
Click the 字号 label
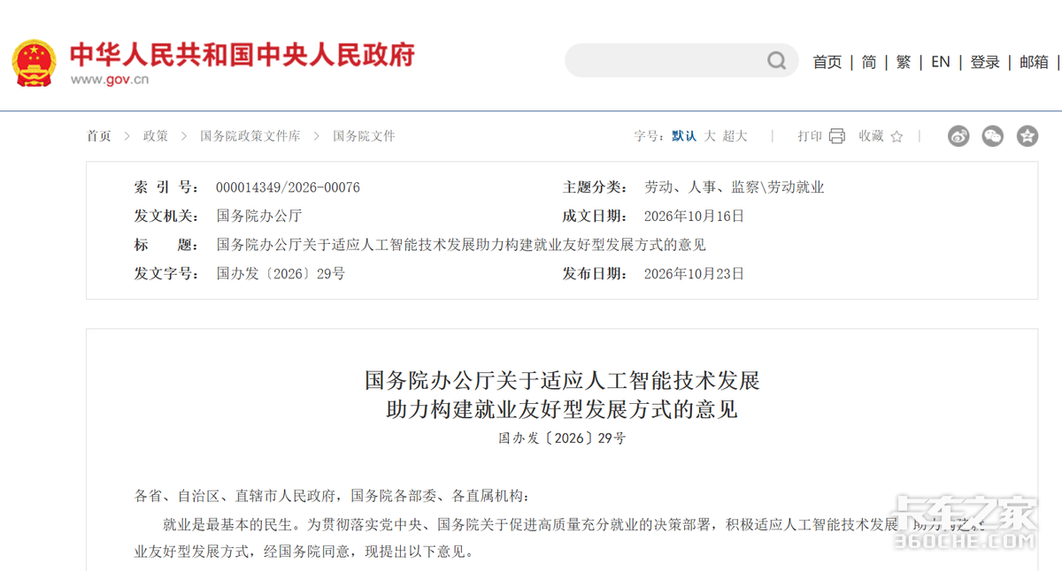tap(649, 136)
